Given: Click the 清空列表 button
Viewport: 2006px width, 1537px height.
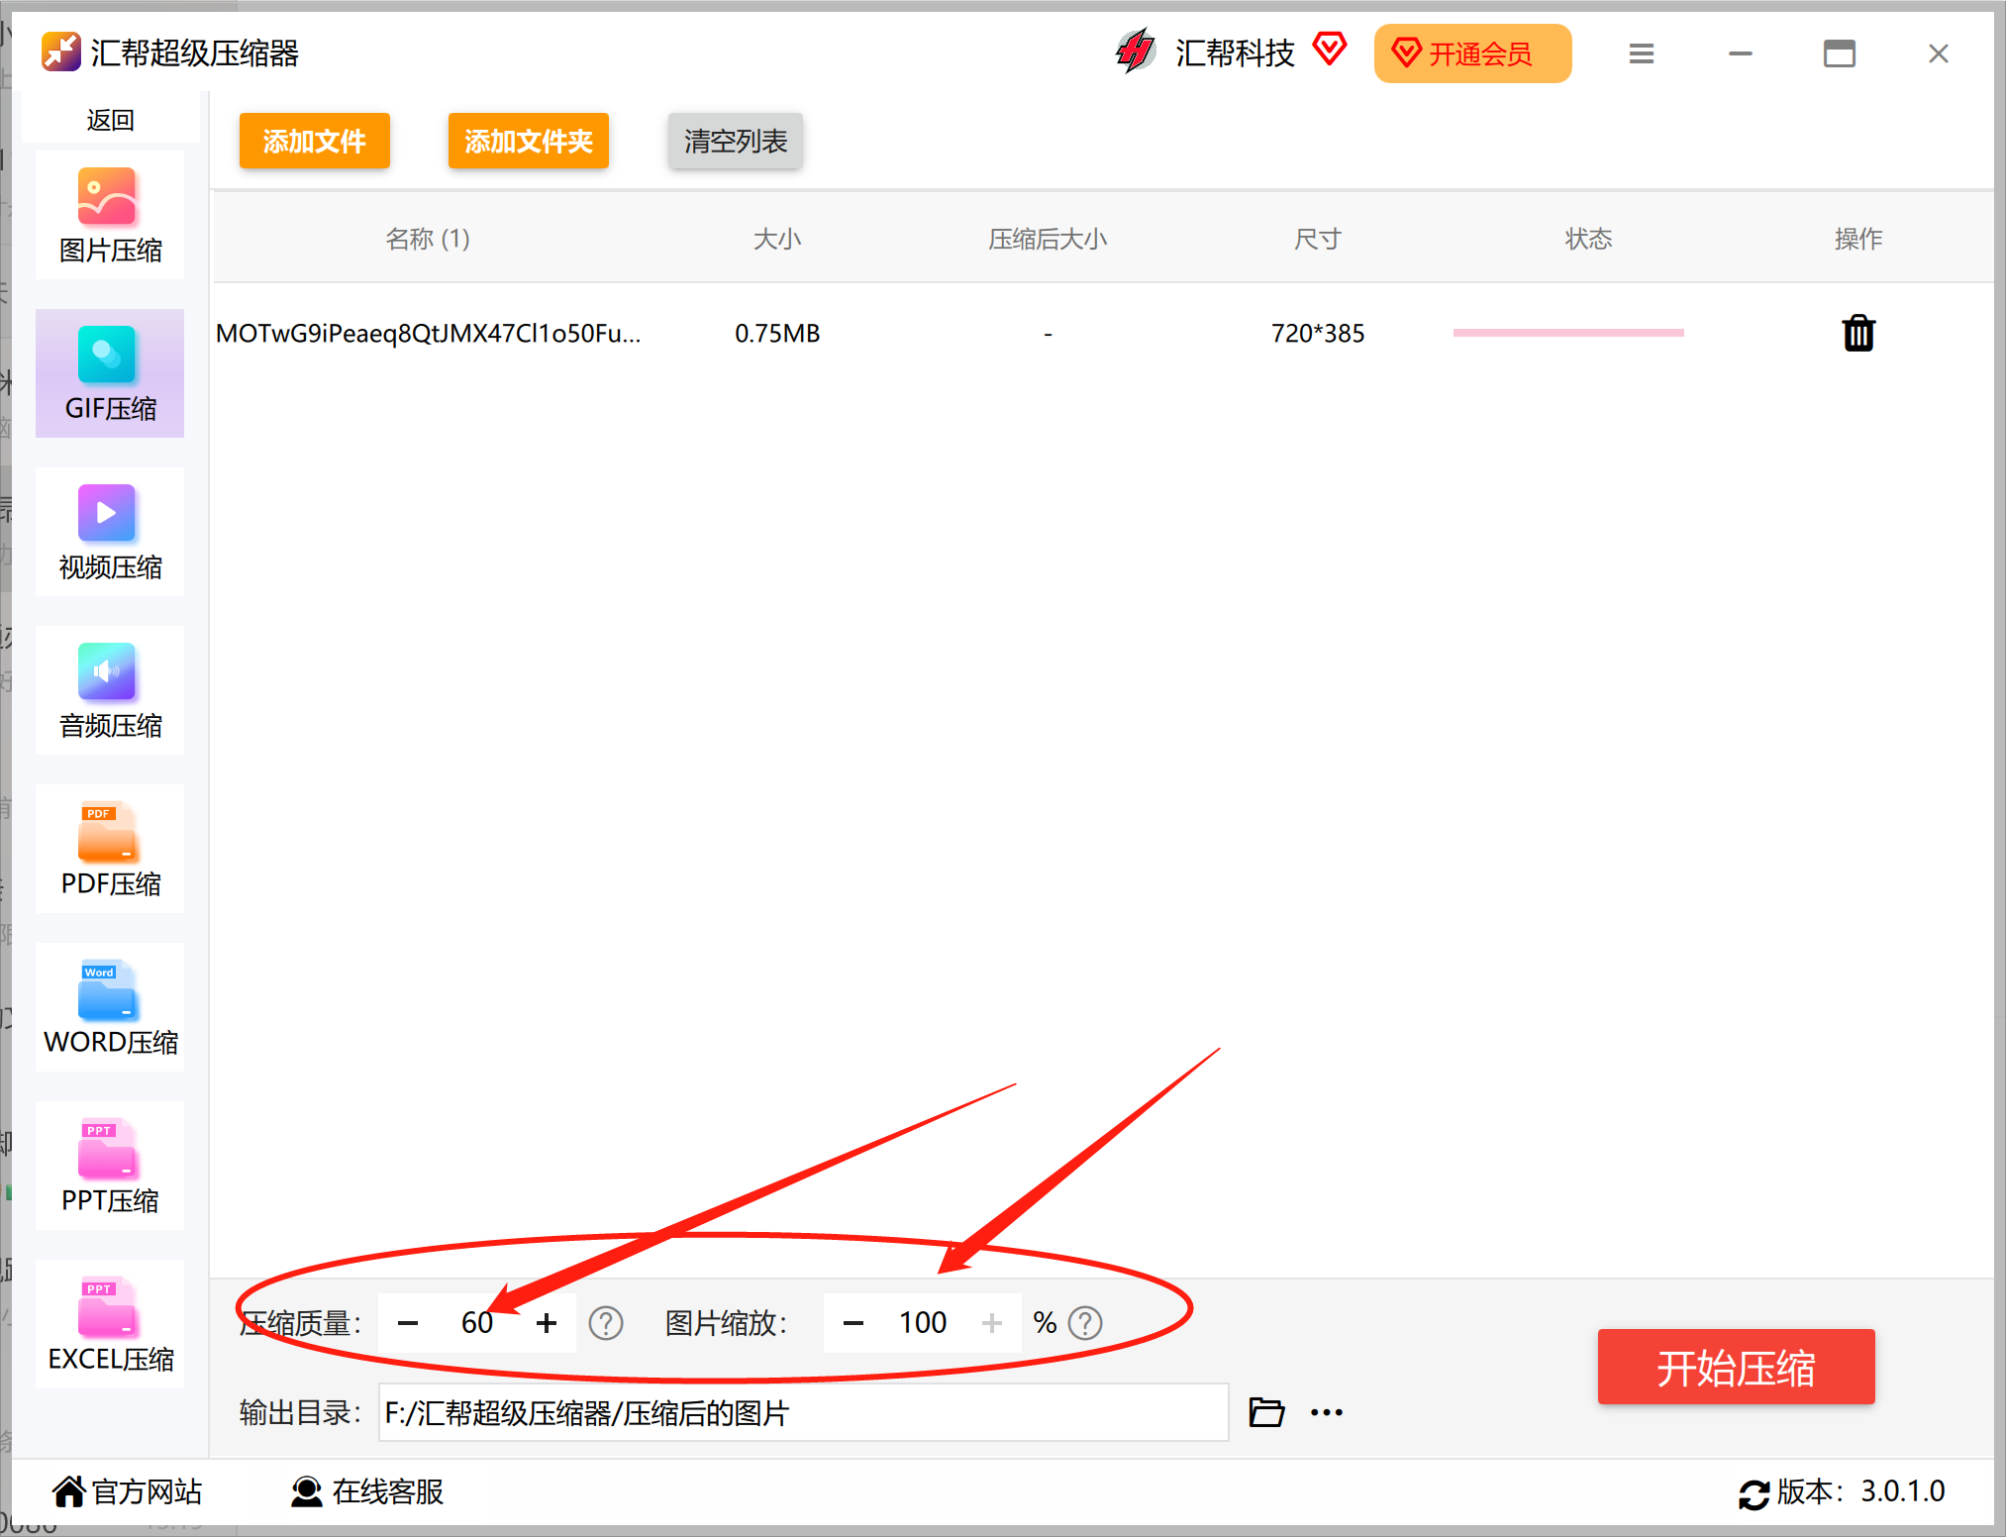Looking at the screenshot, I should click(735, 141).
